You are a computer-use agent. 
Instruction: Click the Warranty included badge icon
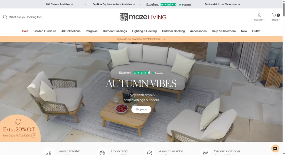[149, 153]
